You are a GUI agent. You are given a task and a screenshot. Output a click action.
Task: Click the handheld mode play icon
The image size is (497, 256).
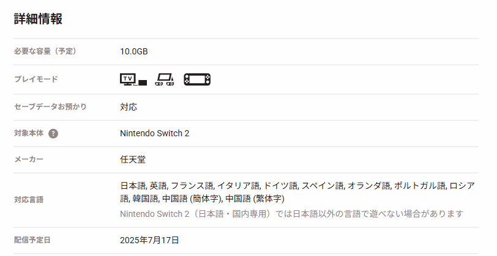pyautogui.click(x=197, y=79)
